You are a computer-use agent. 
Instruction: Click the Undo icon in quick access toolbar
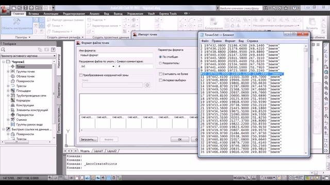pyautogui.click(x=37, y=8)
